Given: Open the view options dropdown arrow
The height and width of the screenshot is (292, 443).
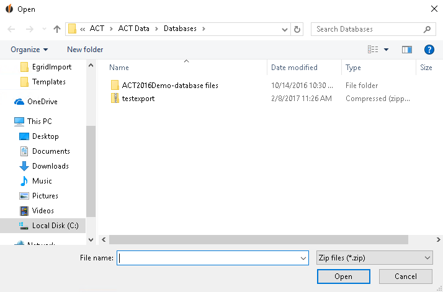Looking at the screenshot, I should pos(386,50).
